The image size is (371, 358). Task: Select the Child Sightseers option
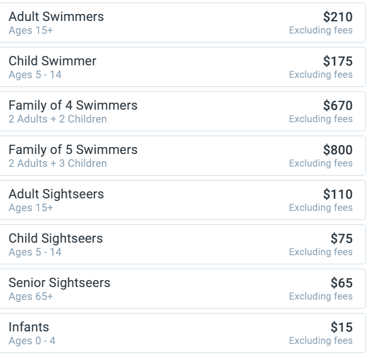56,239
